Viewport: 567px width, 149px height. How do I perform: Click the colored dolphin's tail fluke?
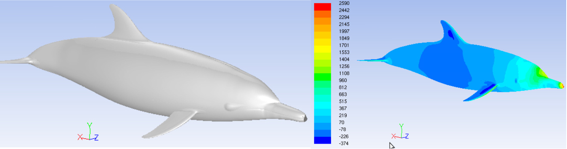tap(372, 60)
